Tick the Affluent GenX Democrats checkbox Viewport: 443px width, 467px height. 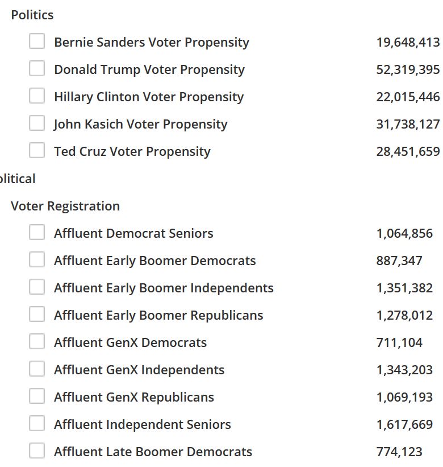coord(37,341)
